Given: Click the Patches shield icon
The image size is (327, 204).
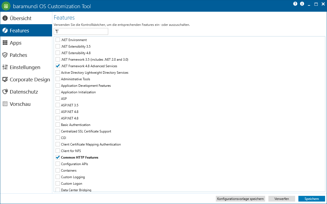Looking at the screenshot, I should click(5, 55).
